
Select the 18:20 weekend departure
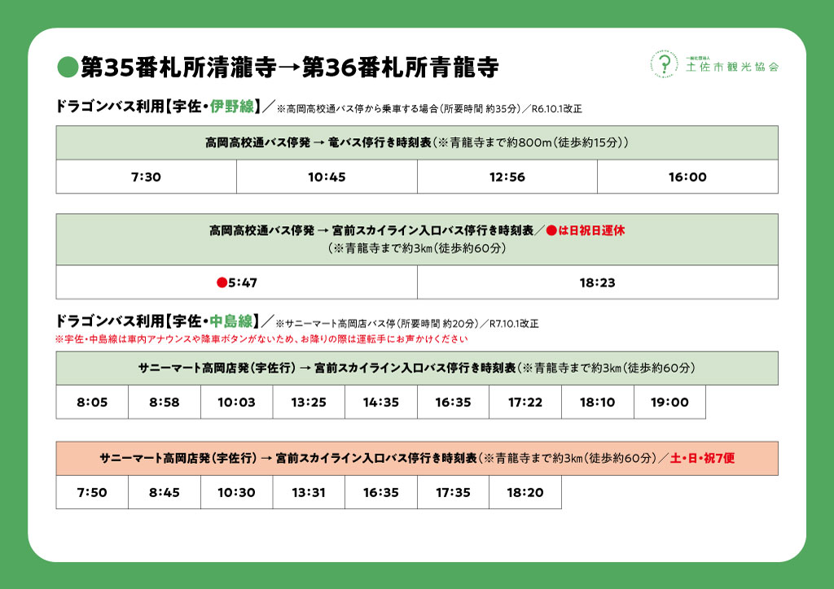coord(525,493)
